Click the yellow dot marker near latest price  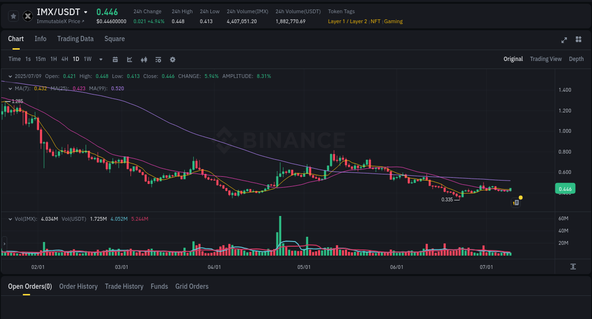coord(520,197)
